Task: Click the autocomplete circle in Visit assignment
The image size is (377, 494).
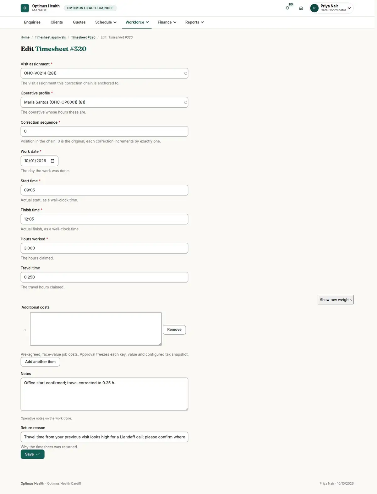Action: [x=186, y=73]
